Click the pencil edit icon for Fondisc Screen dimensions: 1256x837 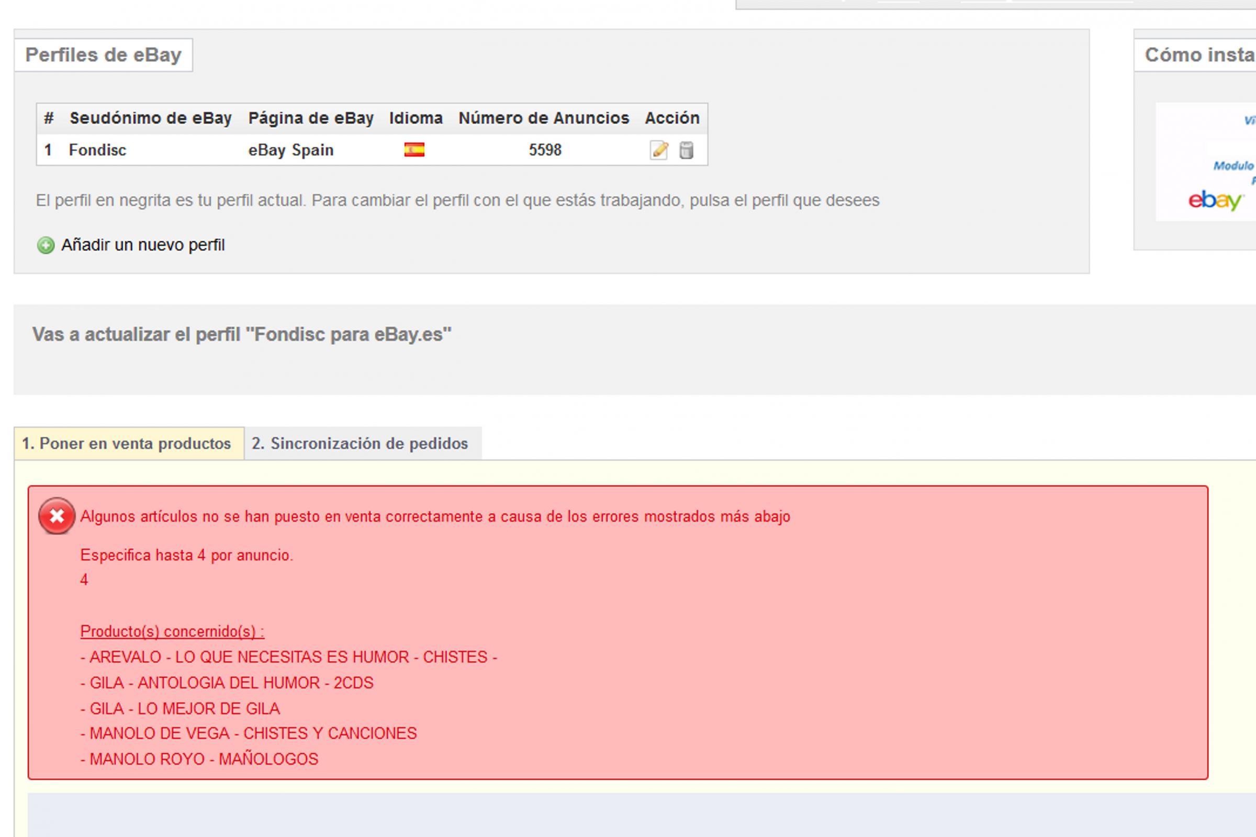[x=659, y=150]
